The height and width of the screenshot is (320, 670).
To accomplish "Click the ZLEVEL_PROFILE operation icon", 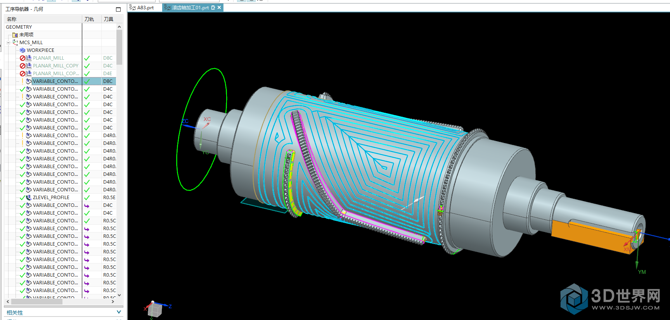I will coord(29,198).
